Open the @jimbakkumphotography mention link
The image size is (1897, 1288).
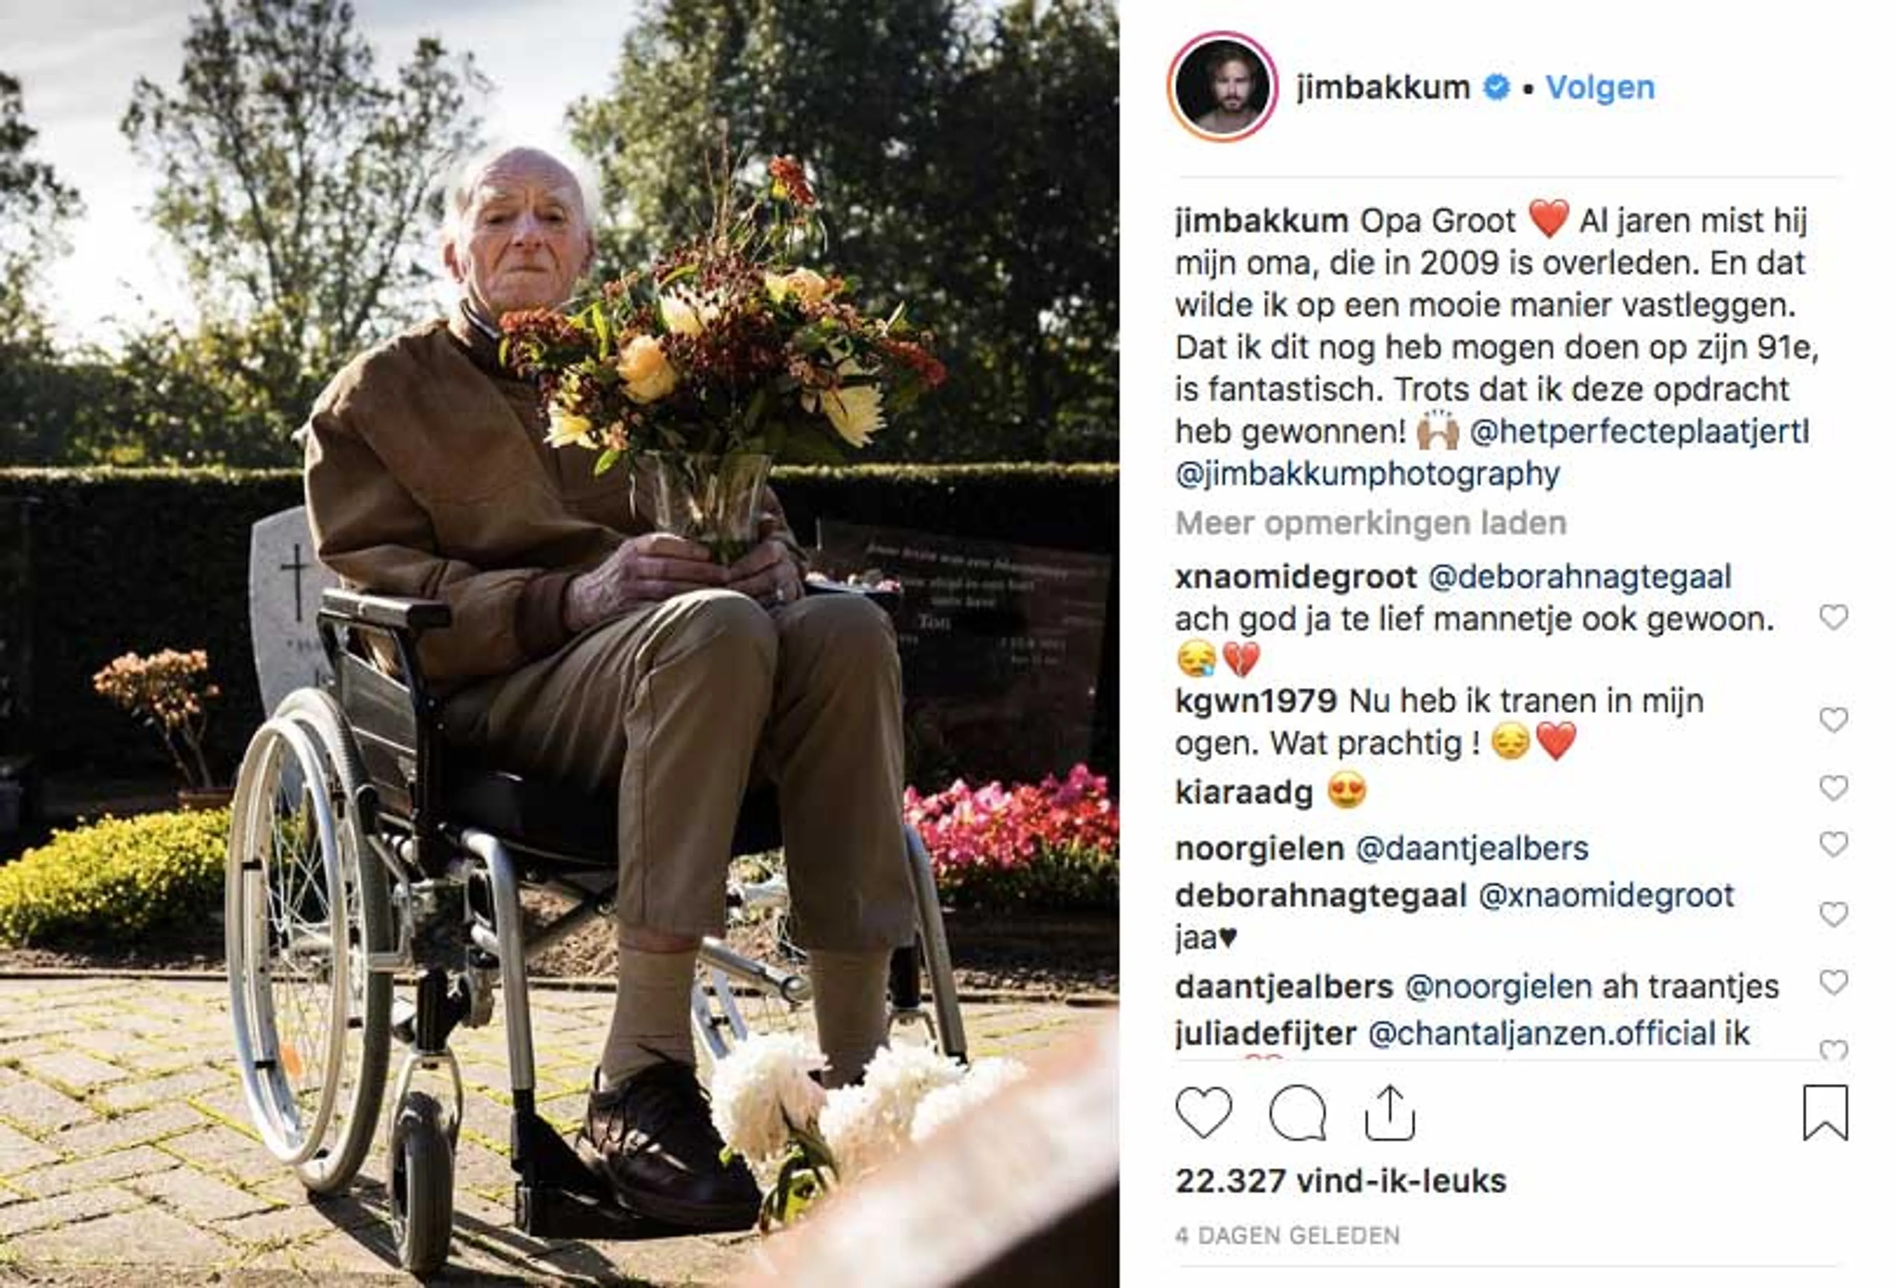click(1367, 474)
